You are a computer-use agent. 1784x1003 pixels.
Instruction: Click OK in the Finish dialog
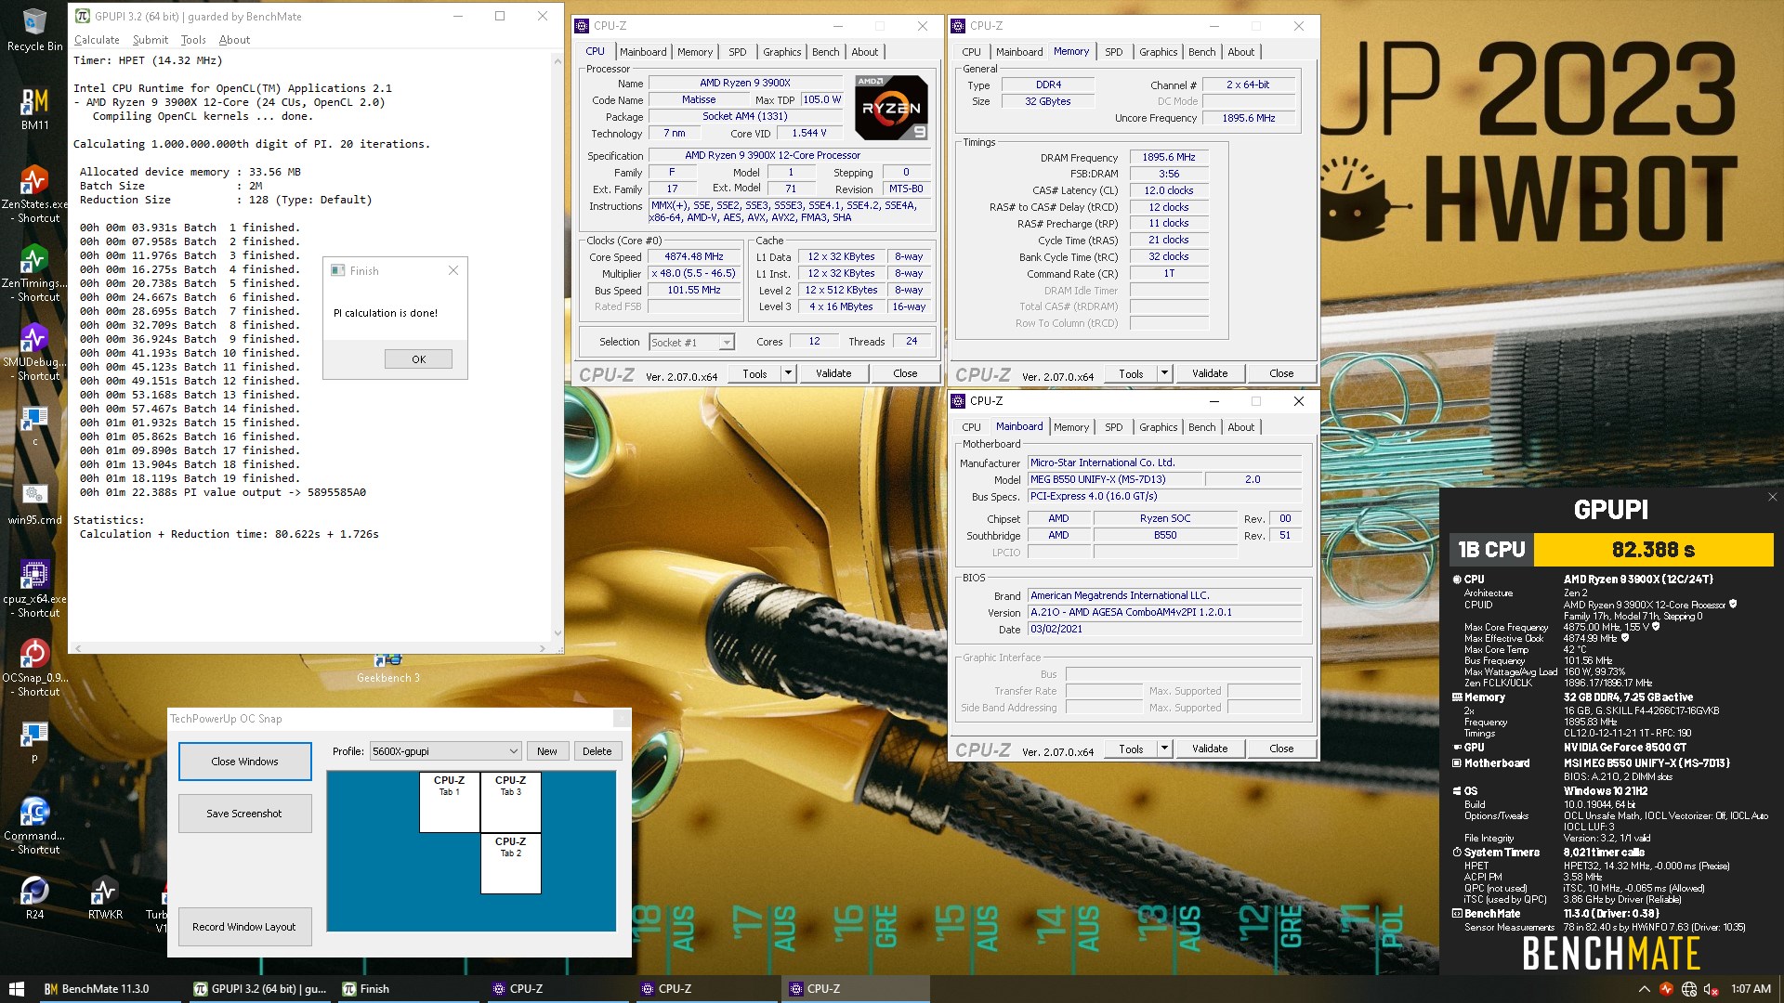click(418, 359)
